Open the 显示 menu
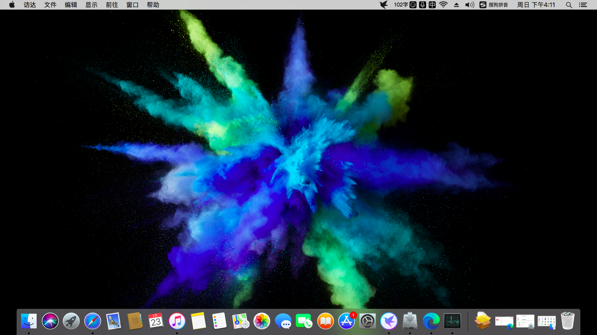Image resolution: width=597 pixels, height=335 pixels. [91, 5]
